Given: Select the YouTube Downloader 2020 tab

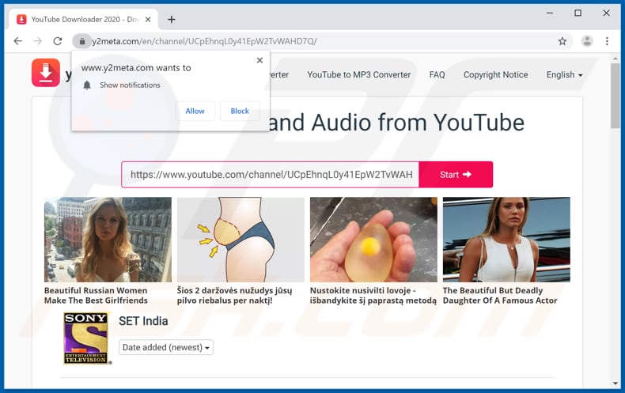Looking at the screenshot, I should [84, 19].
